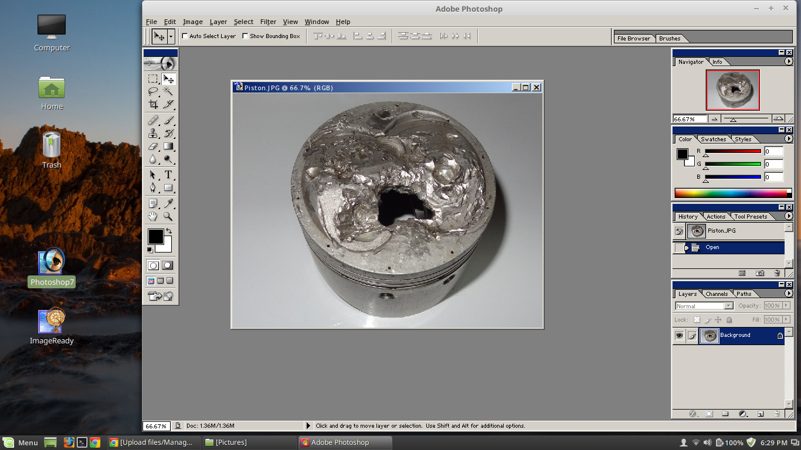Click the color spectrum ramp bar
Image resolution: width=801 pixels, height=450 pixels.
[733, 193]
